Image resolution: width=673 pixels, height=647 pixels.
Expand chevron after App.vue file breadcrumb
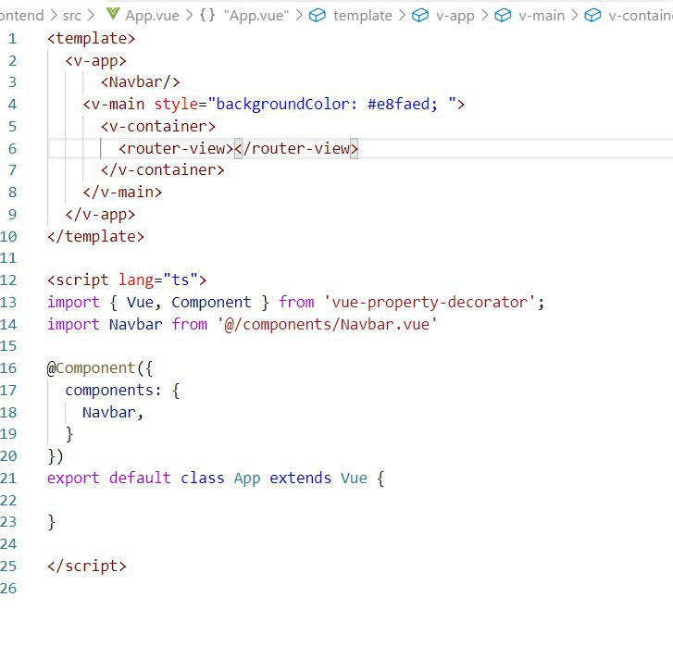189,16
